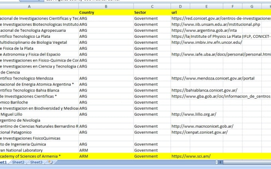Click the lillo.org.ar URL cell
271x169 pixels.
[x=194, y=114]
